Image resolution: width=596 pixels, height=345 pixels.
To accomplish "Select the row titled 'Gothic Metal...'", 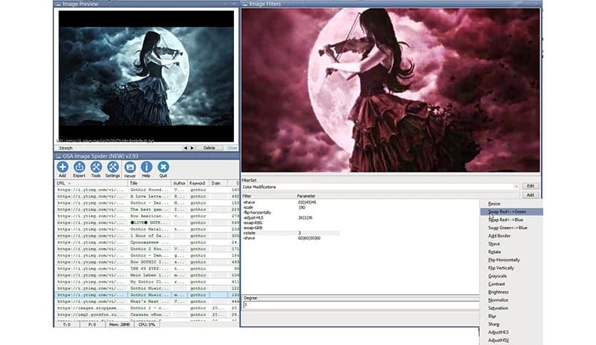I will 148,229.
